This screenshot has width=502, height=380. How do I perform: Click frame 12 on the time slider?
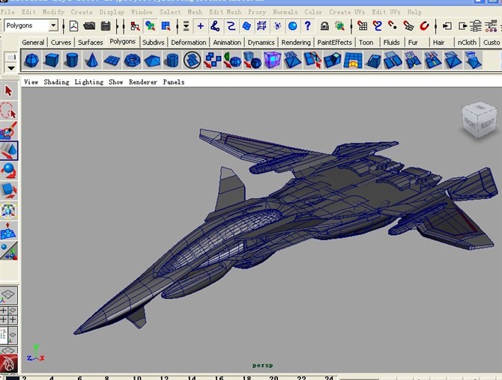(x=164, y=378)
